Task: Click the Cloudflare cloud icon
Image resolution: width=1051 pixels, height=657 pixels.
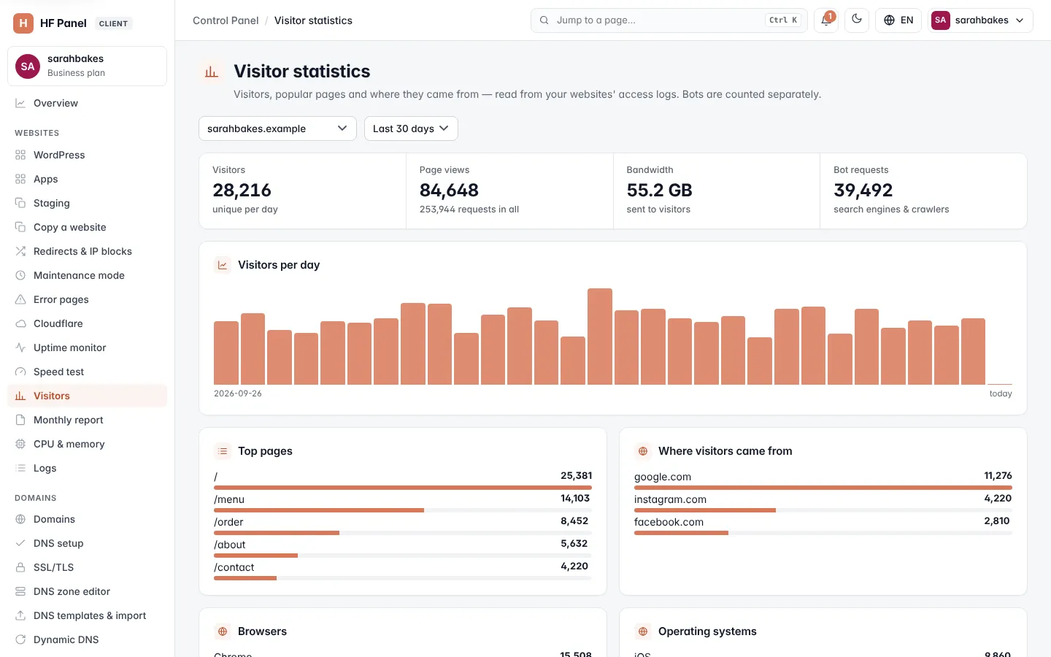Action: 20,323
